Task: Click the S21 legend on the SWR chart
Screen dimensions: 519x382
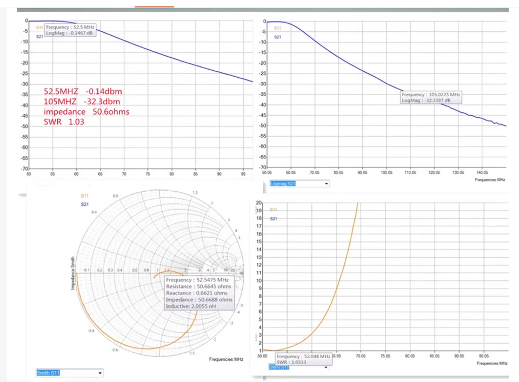Action: 273,219
